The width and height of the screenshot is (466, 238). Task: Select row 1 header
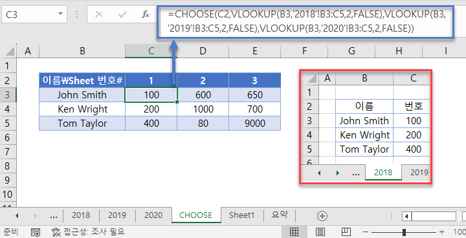coord(8,66)
